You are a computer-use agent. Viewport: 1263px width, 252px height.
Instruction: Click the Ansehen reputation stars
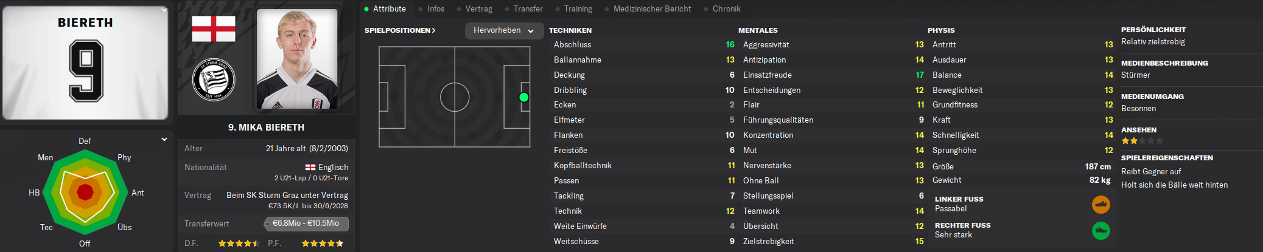pyautogui.click(x=1142, y=141)
